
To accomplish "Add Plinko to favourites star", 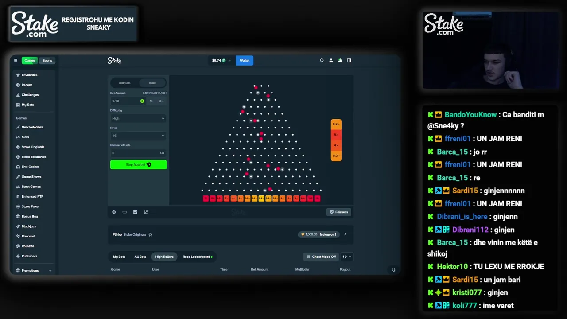I will (x=150, y=234).
